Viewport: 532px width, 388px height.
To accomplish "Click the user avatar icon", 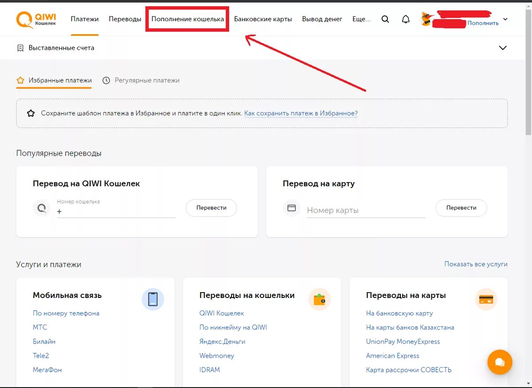I will [x=426, y=19].
